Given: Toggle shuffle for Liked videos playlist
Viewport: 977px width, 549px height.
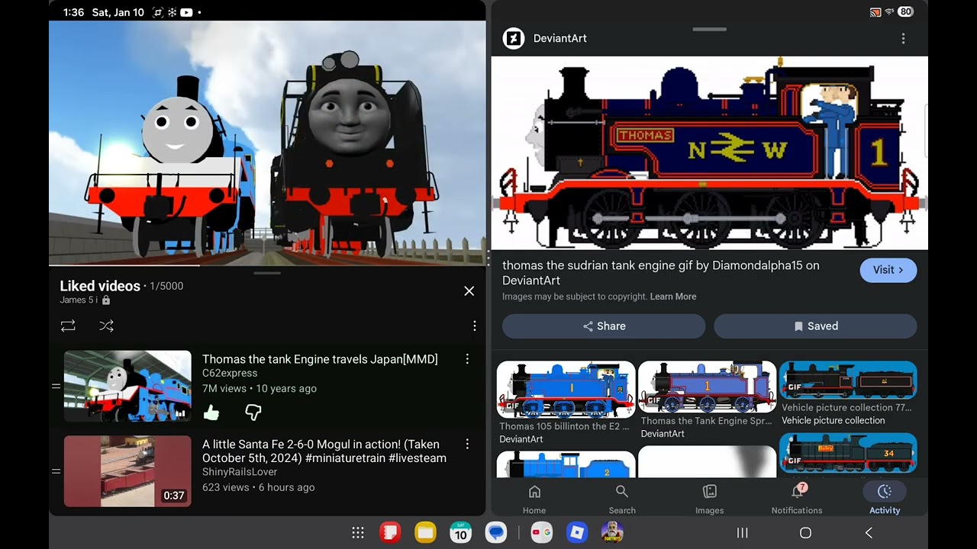Looking at the screenshot, I should (x=106, y=326).
